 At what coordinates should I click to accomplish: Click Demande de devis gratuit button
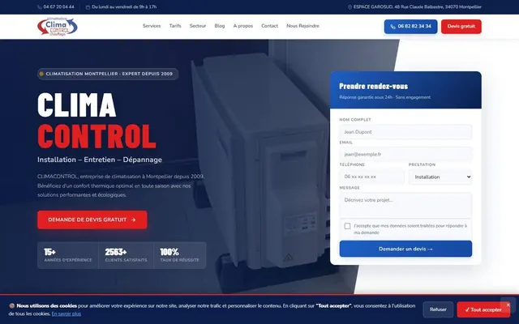tap(92, 220)
